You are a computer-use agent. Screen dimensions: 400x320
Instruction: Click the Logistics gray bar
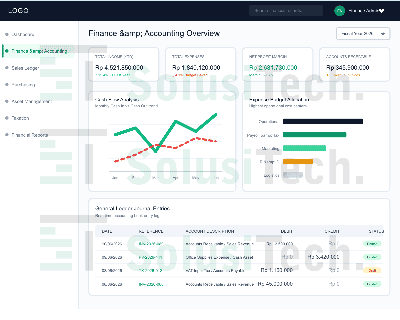coord(293,175)
